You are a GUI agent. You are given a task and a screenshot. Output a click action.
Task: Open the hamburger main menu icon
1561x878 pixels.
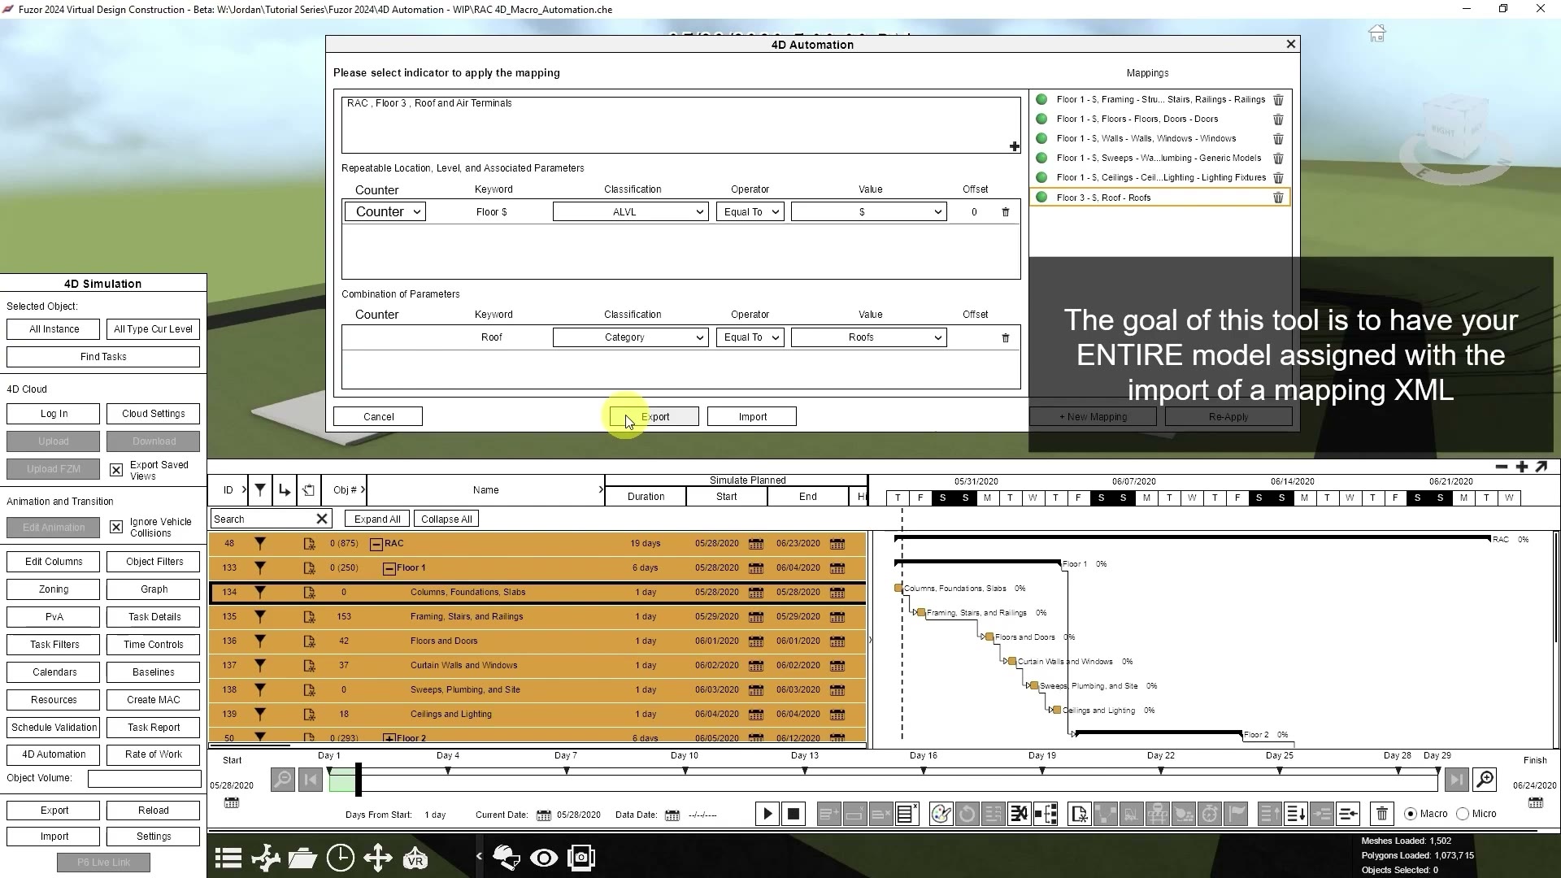228,858
